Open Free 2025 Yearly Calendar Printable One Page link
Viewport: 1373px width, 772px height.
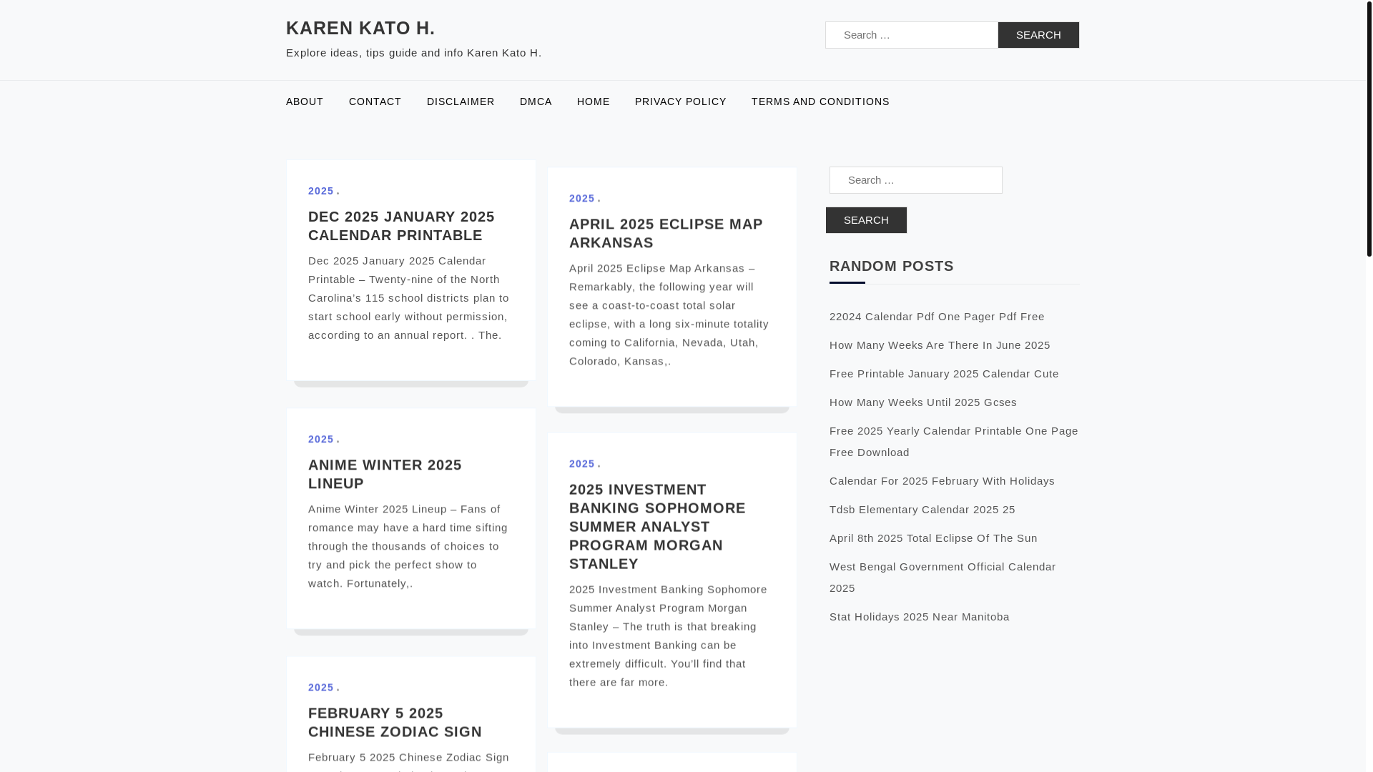point(954,441)
